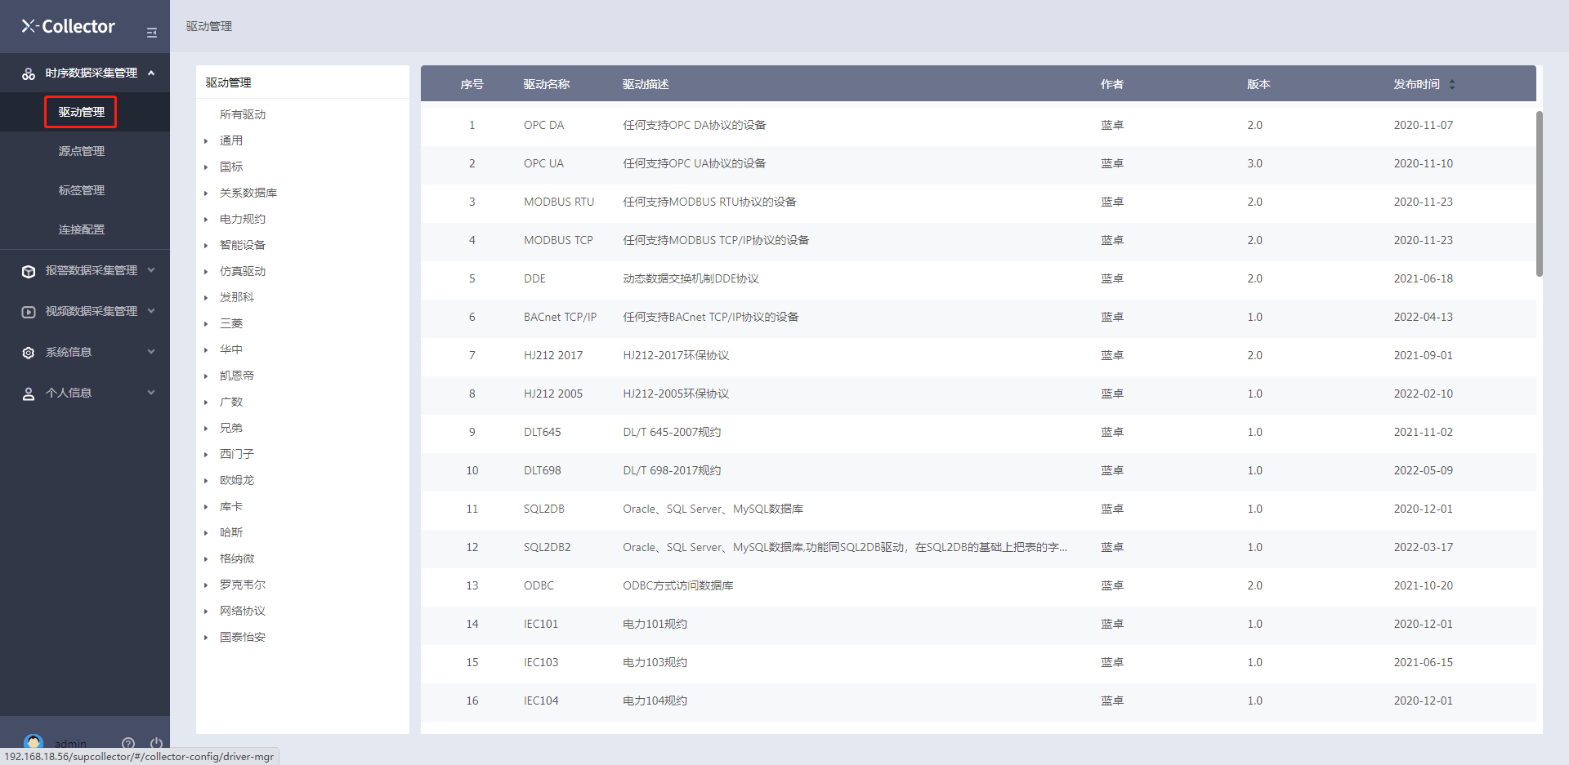Screen dimensions: 1569x765
Task: Open the help question mark icon
Action: [x=128, y=743]
